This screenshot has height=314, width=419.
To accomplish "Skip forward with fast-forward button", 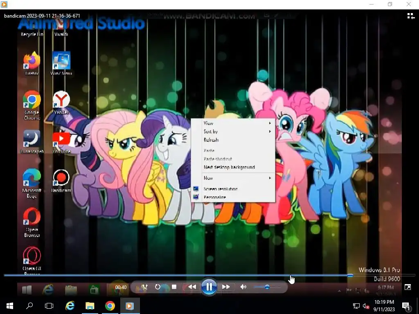I will [x=226, y=287].
